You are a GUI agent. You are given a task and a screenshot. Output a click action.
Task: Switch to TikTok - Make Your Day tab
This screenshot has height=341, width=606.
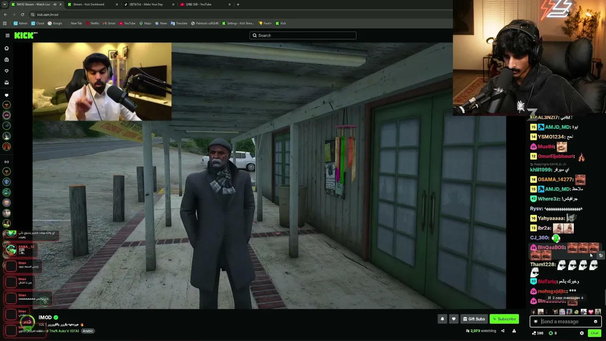pyautogui.click(x=149, y=4)
